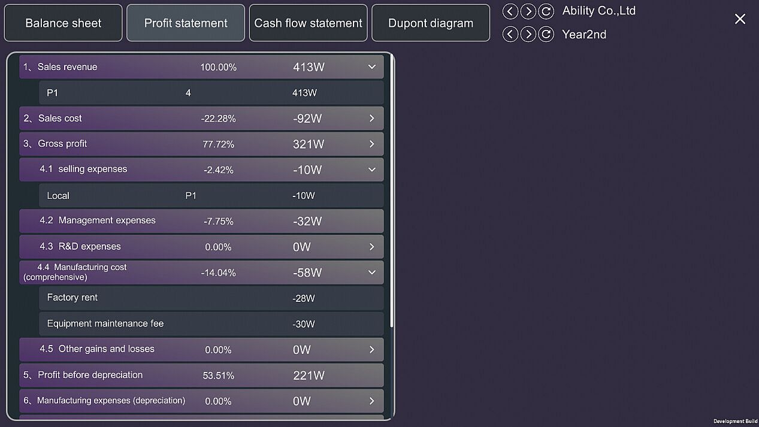This screenshot has height=427, width=759.
Task: Expand Other gains and losses row
Action: click(372, 350)
